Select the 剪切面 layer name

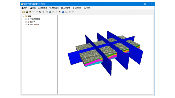point(33,22)
